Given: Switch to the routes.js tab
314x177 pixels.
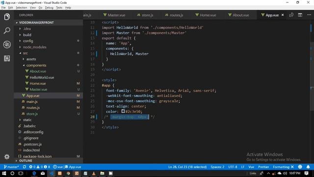Looking at the screenshot, I should click(174, 15).
